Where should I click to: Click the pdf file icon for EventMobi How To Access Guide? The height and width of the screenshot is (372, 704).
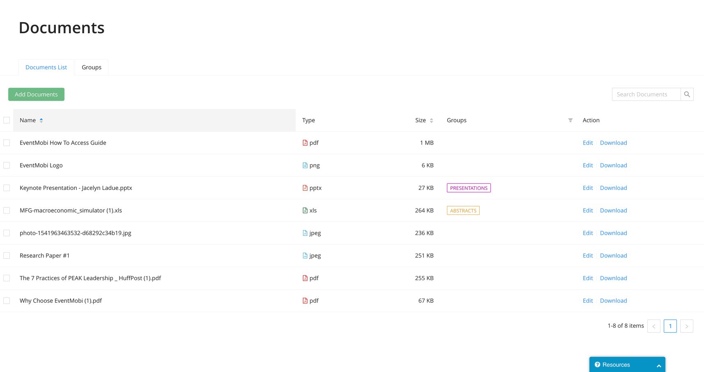(x=305, y=143)
